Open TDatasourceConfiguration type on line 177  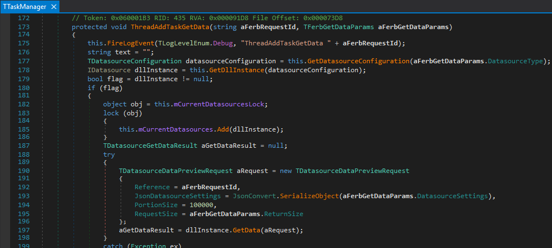point(135,61)
